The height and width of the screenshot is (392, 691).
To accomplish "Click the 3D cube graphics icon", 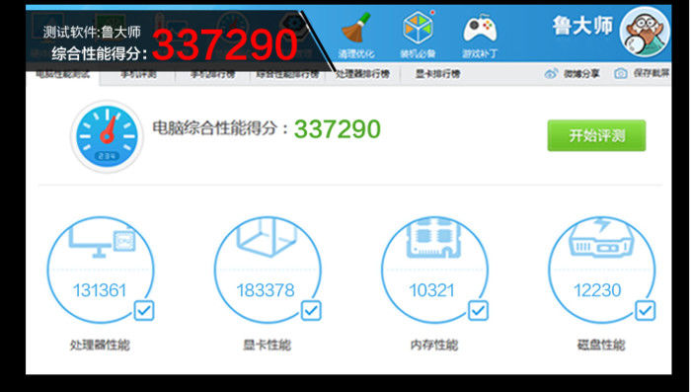I will 268,238.
